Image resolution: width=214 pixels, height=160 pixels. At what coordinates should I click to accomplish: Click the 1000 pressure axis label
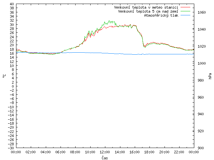[202, 63]
